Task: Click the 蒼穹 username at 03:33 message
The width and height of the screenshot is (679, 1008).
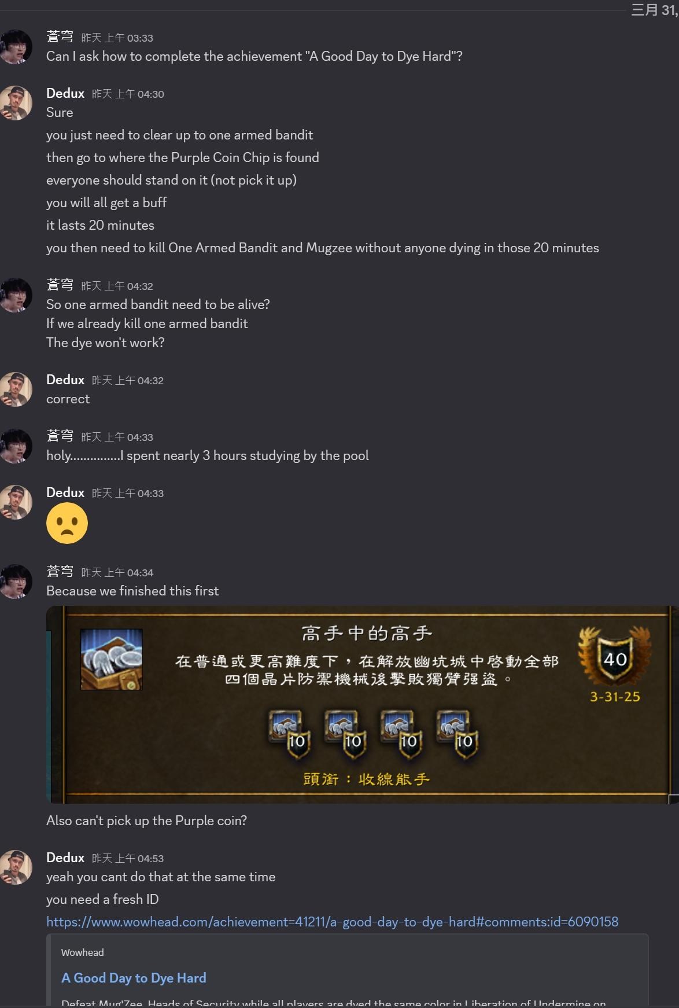Action: pos(60,37)
